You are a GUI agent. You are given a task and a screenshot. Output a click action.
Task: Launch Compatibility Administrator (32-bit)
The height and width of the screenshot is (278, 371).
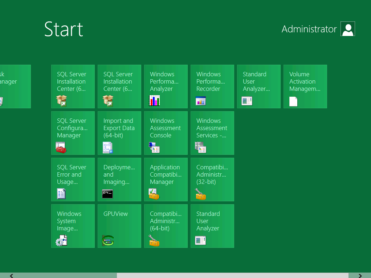point(212,180)
